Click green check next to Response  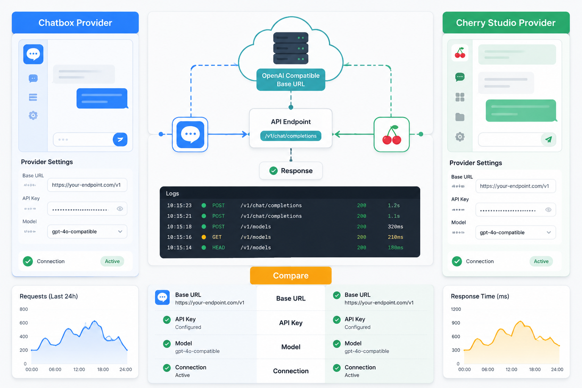(273, 171)
